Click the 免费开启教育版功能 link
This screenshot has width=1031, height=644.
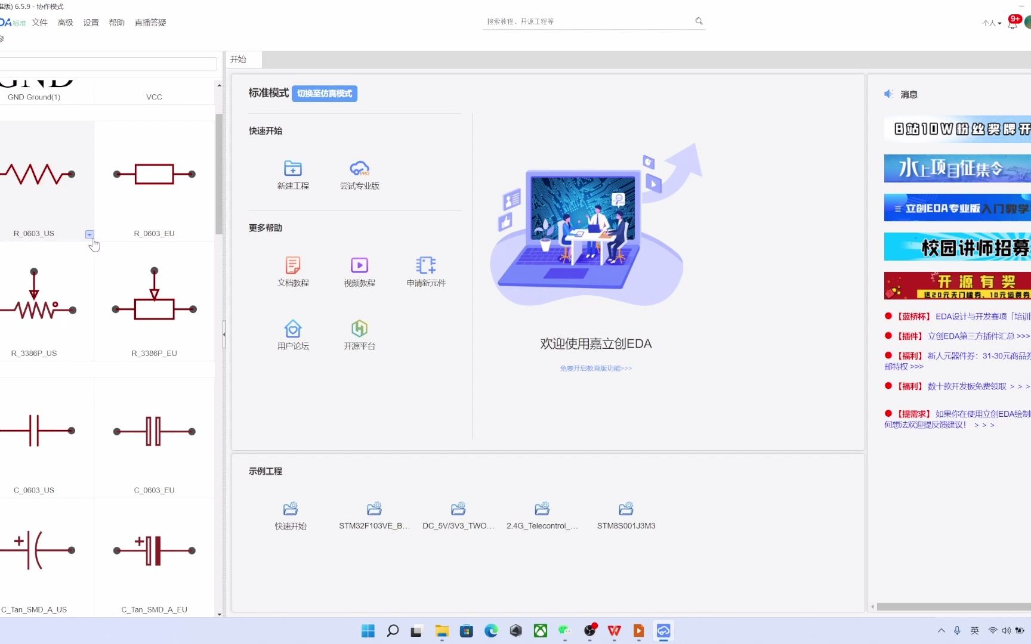(595, 369)
